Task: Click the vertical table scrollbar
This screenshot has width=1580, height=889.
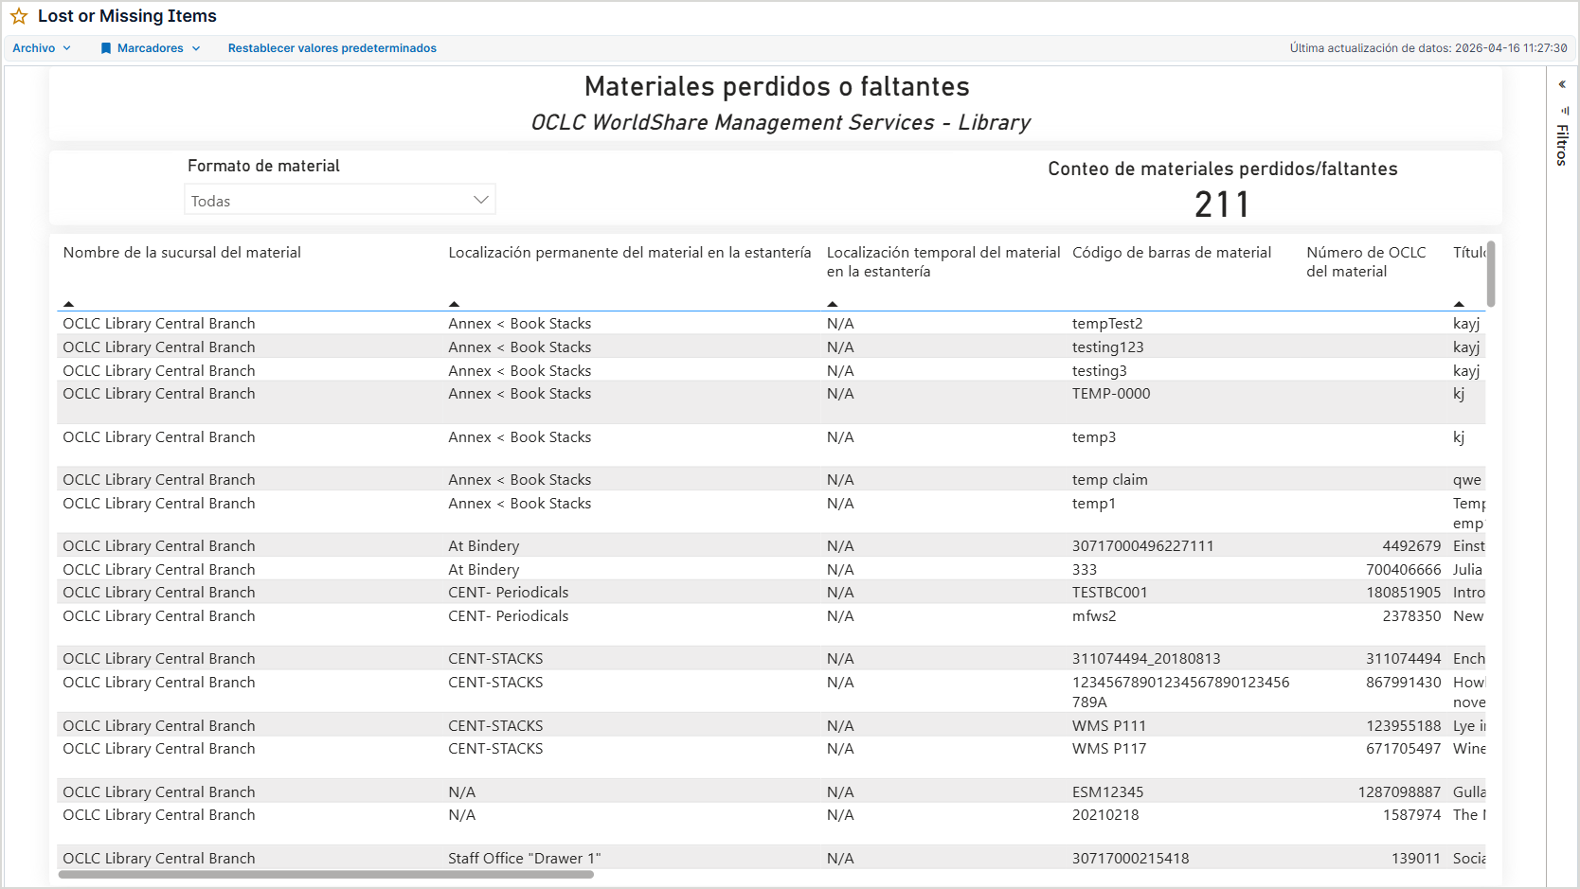Action: (x=1491, y=274)
